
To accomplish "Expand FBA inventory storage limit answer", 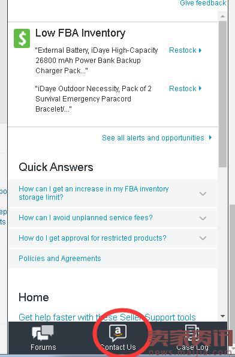I will click(x=203, y=194).
